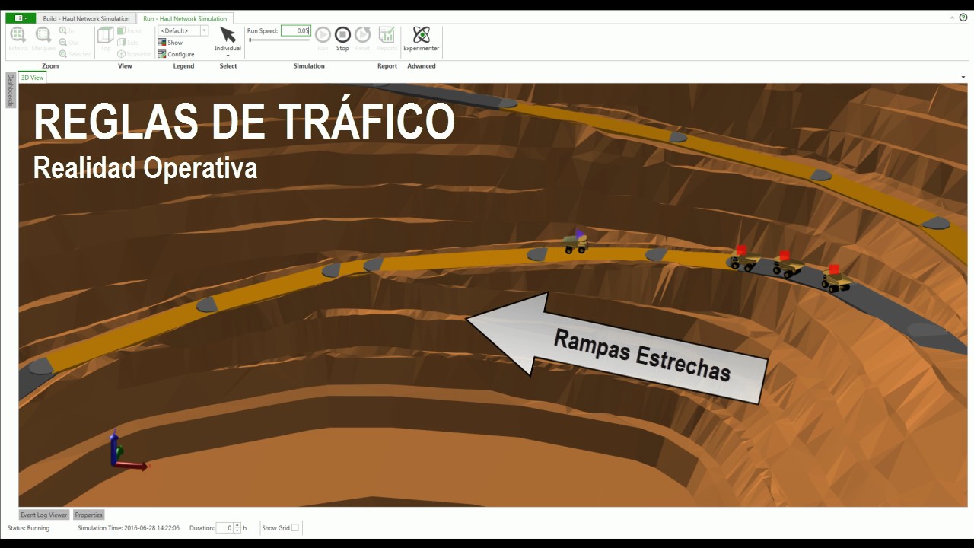Click the Duration value field

(x=224, y=528)
